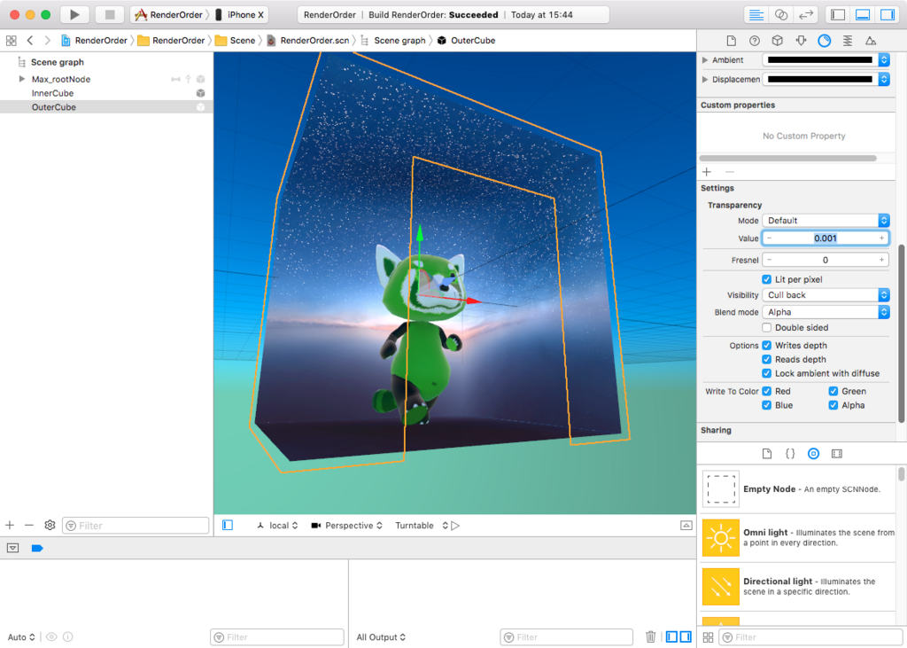Select Empty Node in object library
This screenshot has height=648, width=907.
(x=798, y=489)
